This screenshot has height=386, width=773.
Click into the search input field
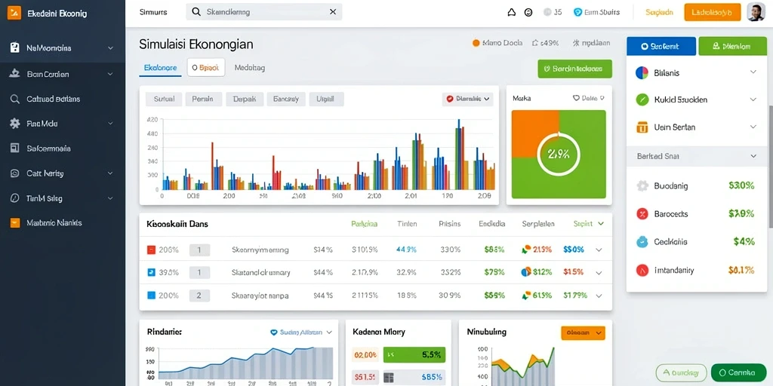pyautogui.click(x=263, y=12)
